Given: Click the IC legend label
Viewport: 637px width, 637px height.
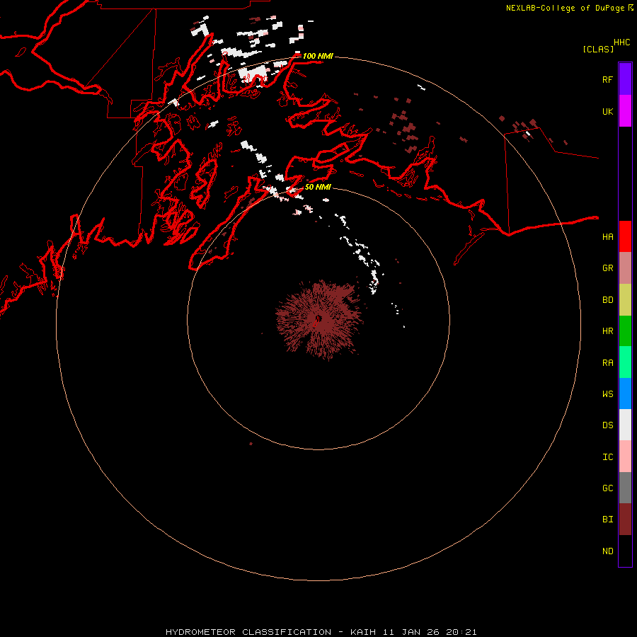Looking at the screenshot, I should pyautogui.click(x=607, y=457).
